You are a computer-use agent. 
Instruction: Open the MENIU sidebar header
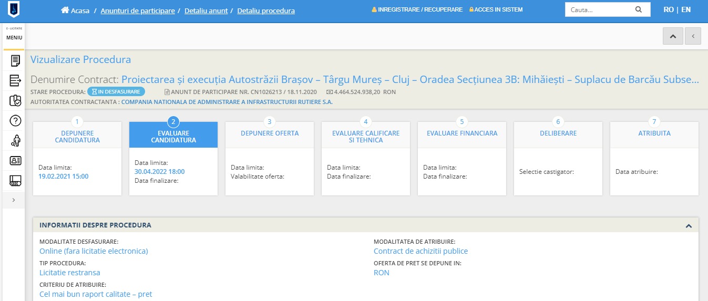click(x=14, y=38)
